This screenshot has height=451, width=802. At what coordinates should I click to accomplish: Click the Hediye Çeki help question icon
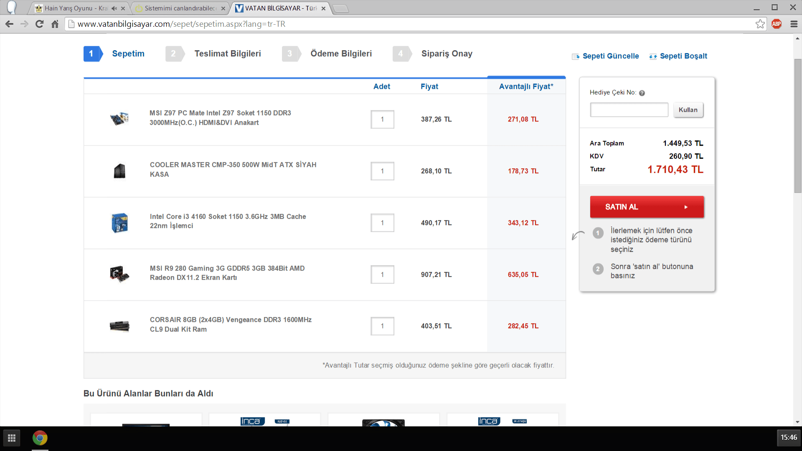[642, 93]
